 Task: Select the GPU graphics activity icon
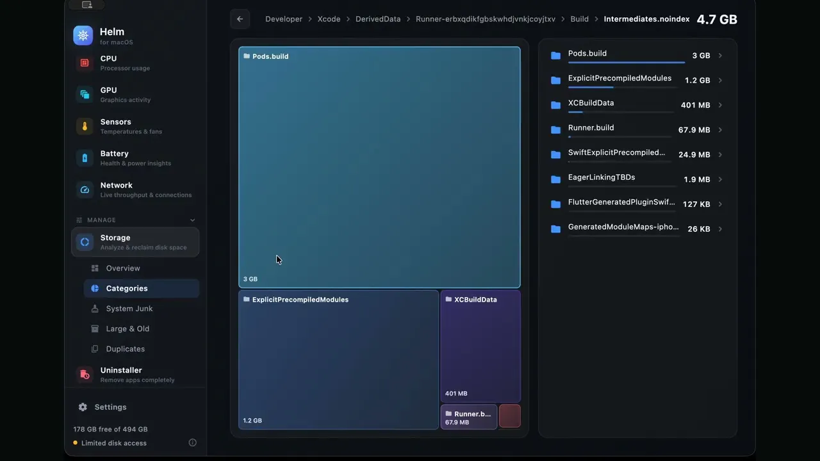(x=85, y=95)
